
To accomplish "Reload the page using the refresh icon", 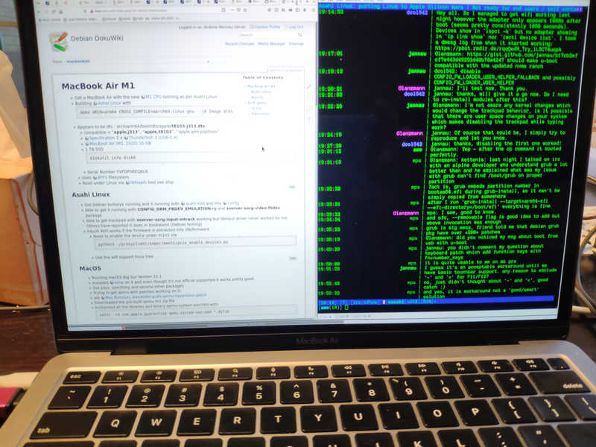I will 53,11.
